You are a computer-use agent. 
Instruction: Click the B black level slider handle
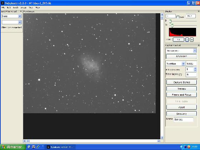(170, 21)
